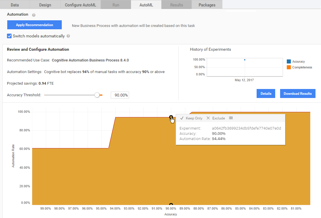321x218 pixels.
Task: Click the Details button
Action: point(266,94)
